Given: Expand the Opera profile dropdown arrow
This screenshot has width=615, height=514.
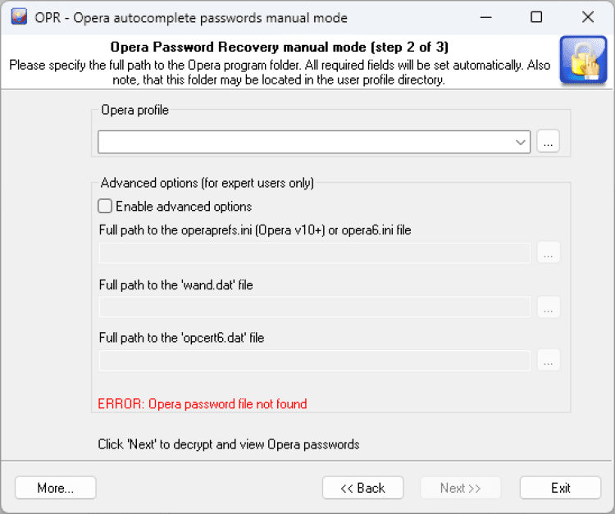Looking at the screenshot, I should point(521,142).
